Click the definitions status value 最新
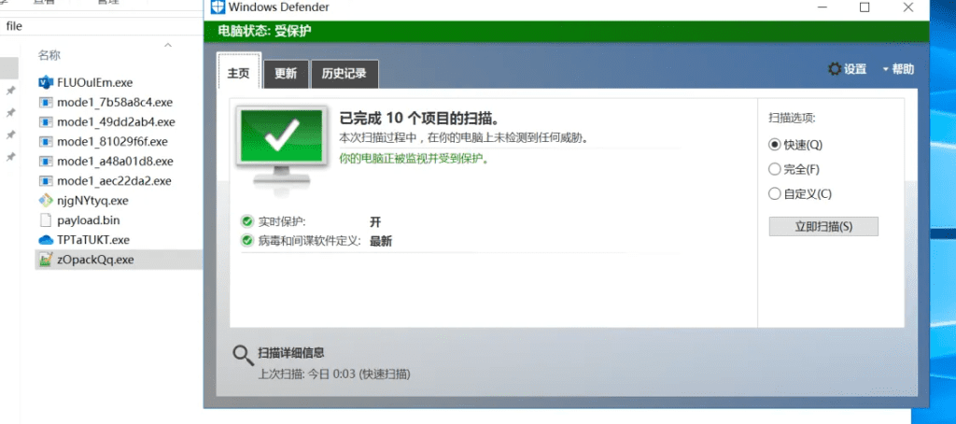 click(x=381, y=241)
